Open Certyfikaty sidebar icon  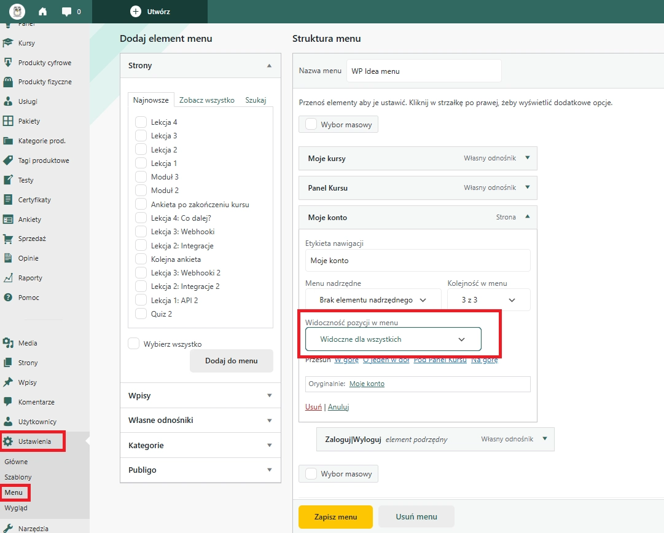[x=8, y=200]
